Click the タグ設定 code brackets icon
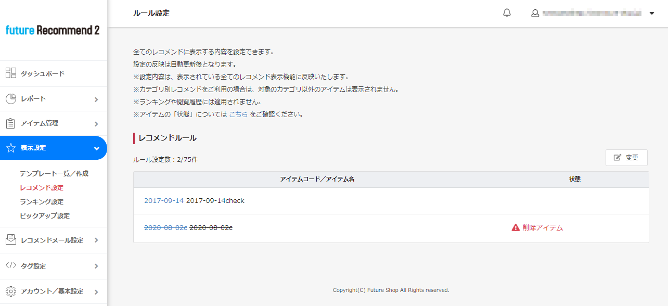 11,266
